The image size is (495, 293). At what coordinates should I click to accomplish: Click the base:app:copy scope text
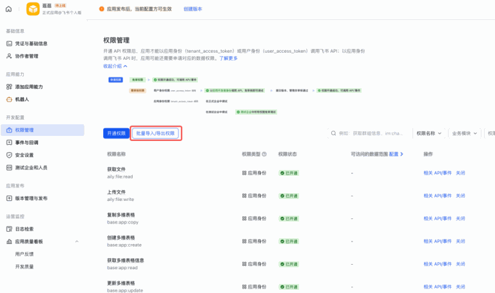123,222
